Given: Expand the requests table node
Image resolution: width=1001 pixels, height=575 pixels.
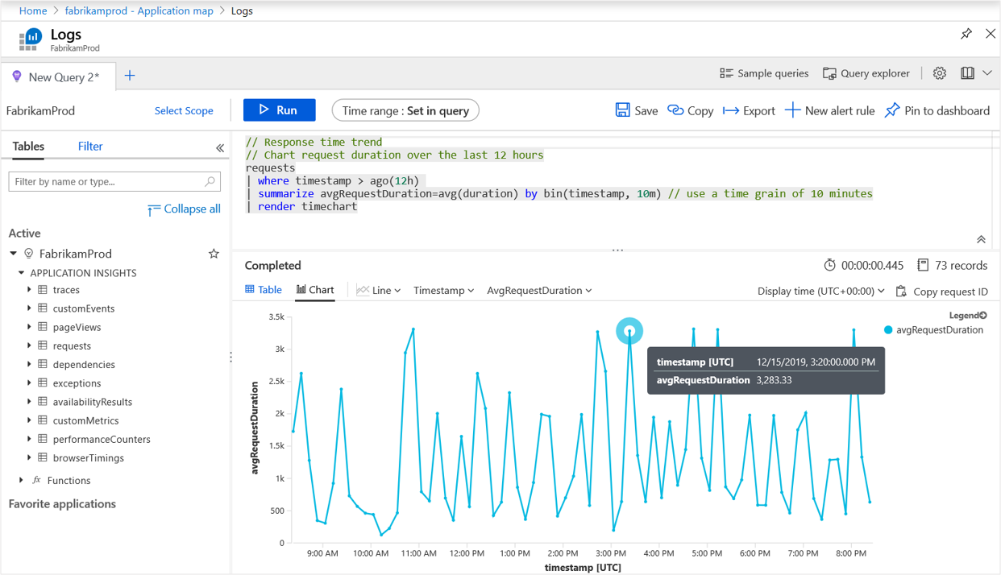Looking at the screenshot, I should pyautogui.click(x=30, y=345).
